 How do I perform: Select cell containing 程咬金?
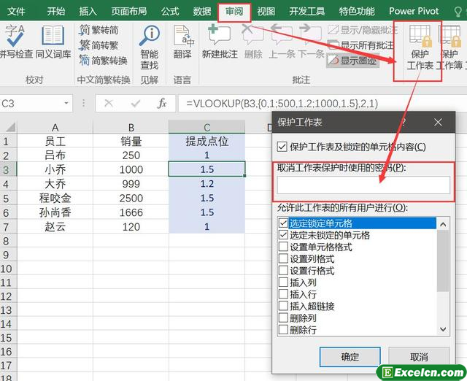point(55,198)
